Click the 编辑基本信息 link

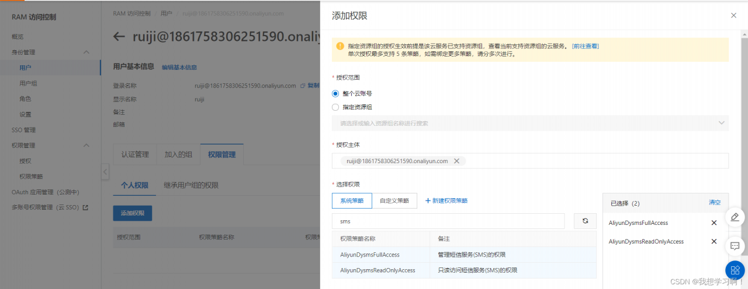[x=179, y=68]
